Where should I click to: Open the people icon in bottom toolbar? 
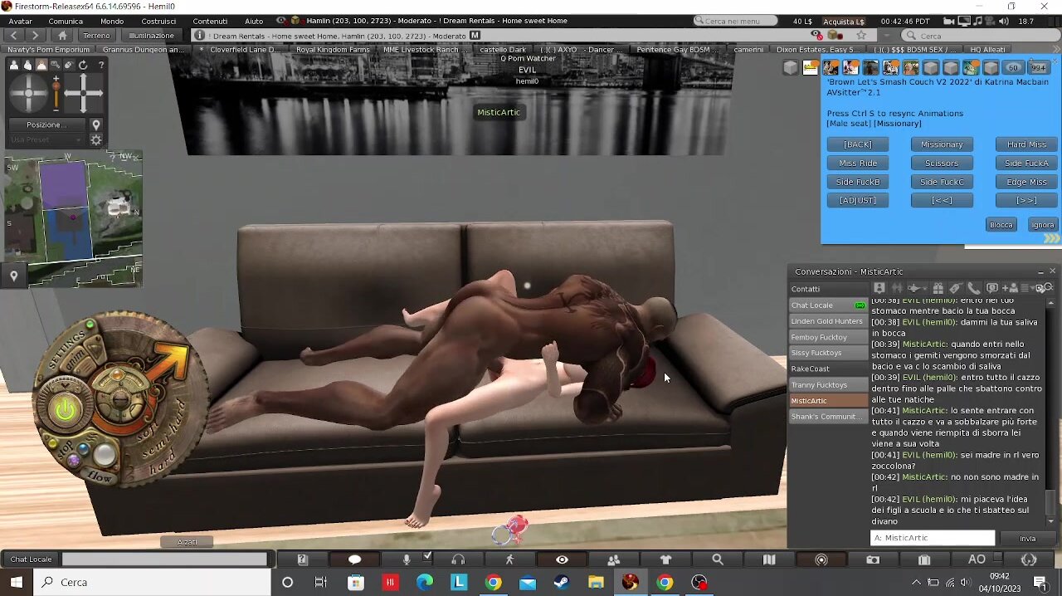614,559
